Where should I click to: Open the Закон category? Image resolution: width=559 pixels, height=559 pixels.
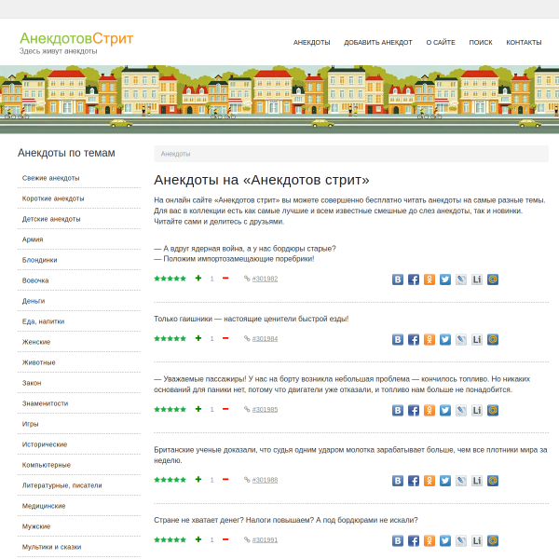32,383
